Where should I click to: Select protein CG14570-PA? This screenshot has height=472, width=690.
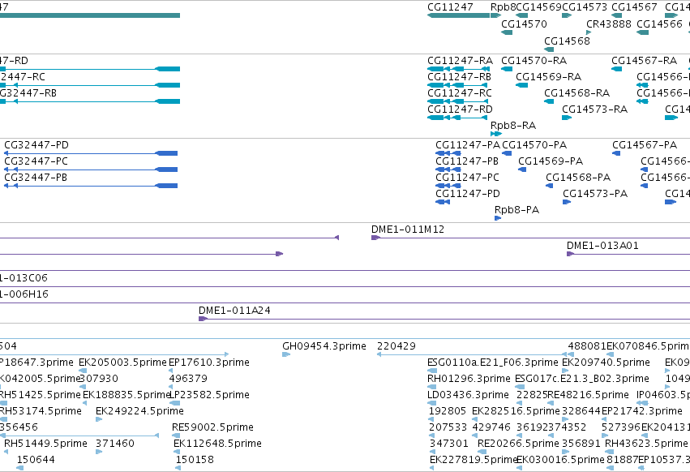click(534, 145)
